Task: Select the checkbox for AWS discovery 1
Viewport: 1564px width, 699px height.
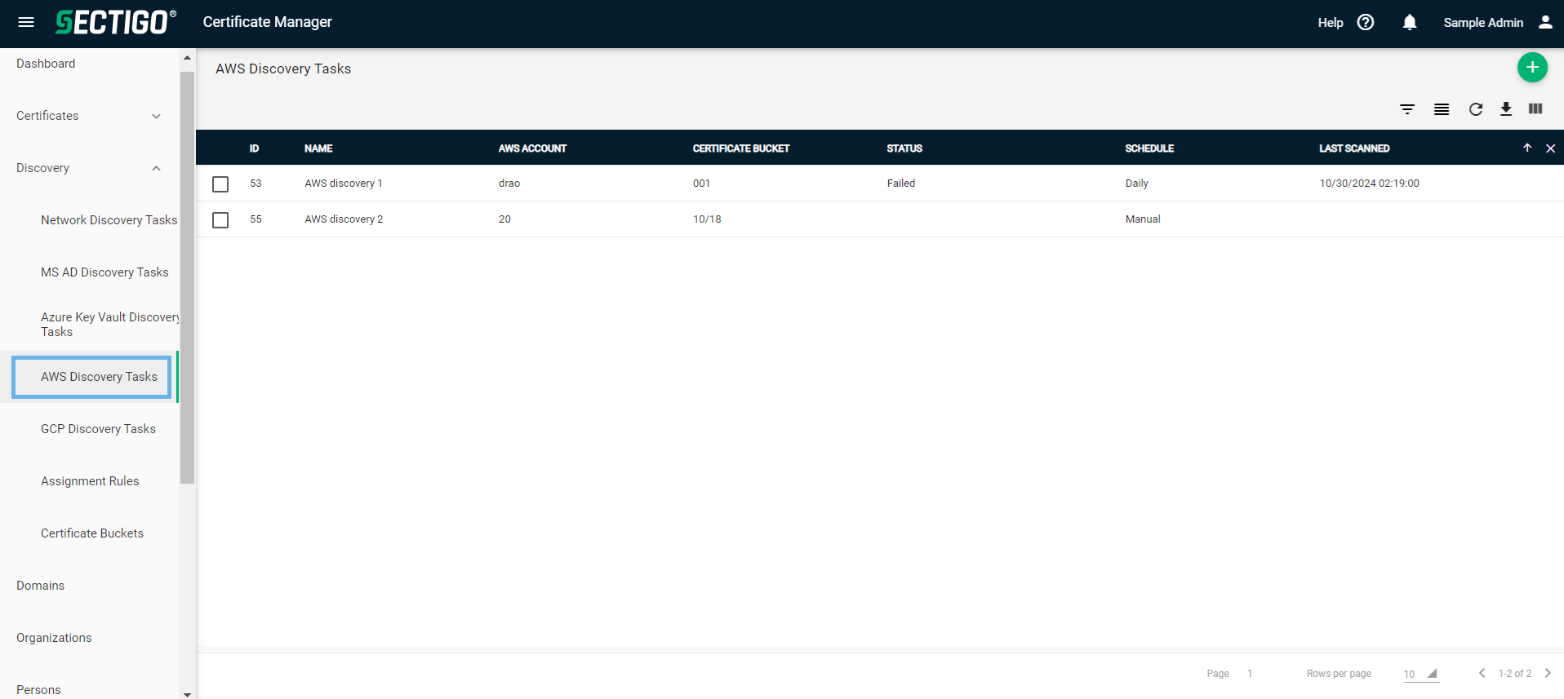Action: tap(220, 184)
